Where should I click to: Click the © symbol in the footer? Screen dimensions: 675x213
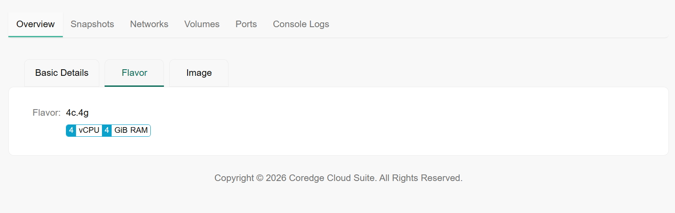point(260,178)
